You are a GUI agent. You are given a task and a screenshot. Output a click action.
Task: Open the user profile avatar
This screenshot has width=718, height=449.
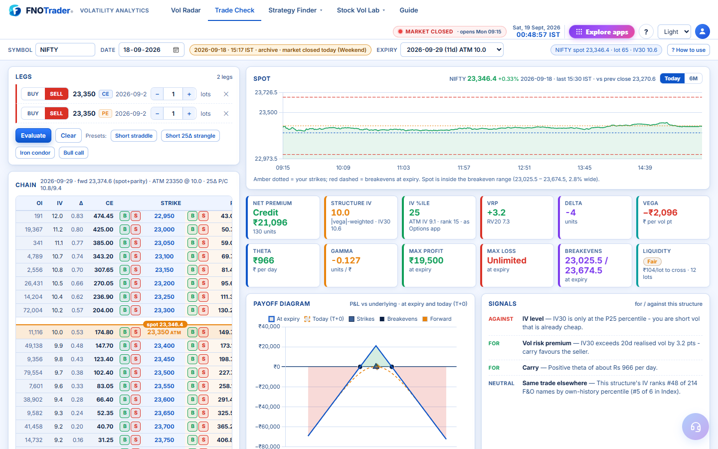702,31
